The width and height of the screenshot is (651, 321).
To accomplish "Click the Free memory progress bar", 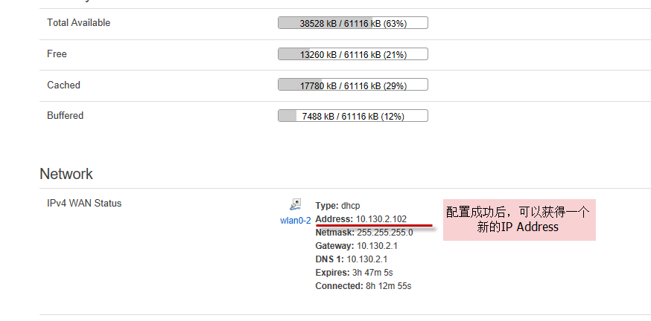I will 353,54.
